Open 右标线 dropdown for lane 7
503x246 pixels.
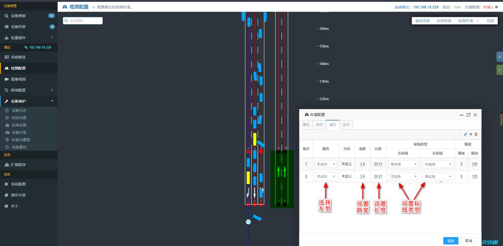tap(437, 164)
